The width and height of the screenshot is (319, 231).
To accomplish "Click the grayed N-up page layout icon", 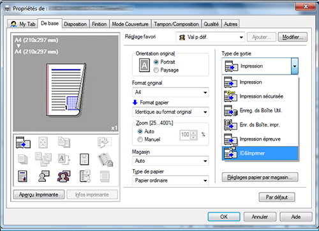I will tap(43, 142).
